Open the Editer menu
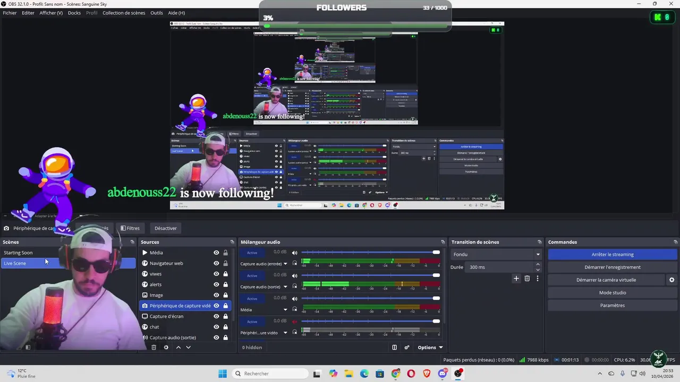Viewport: 680px width, 382px height. coord(28,13)
